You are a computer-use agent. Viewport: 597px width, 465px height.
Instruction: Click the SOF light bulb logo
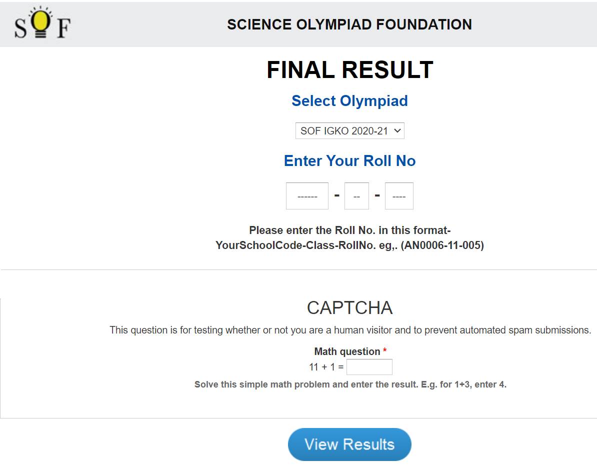(42, 23)
